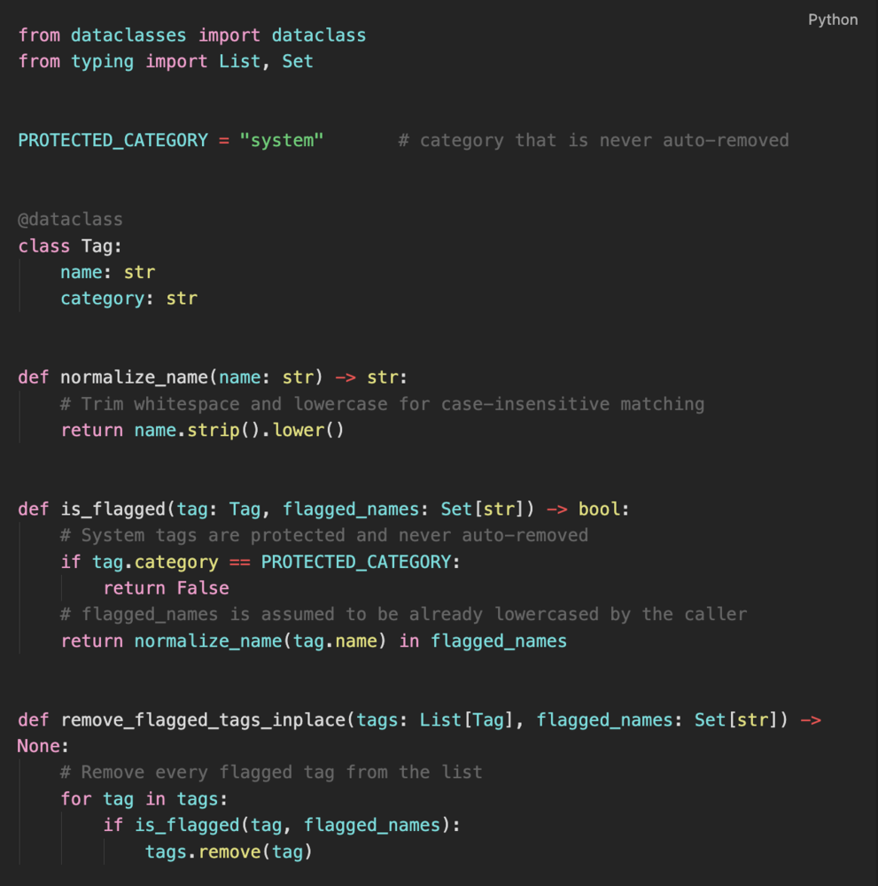
Task: Click the category: str field
Action: [x=129, y=299]
